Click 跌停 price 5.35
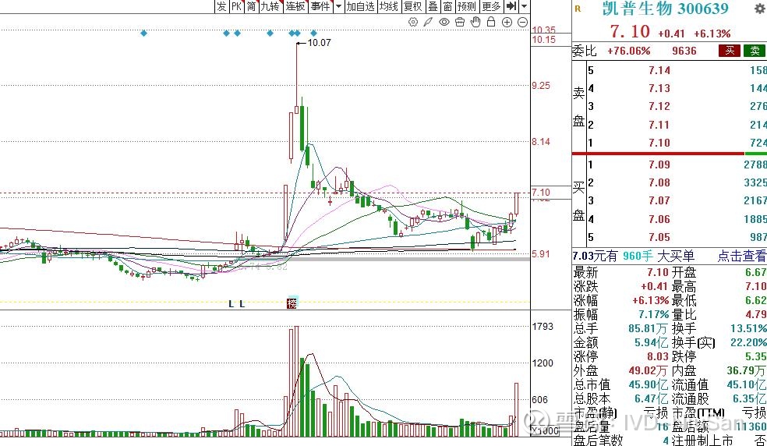Image resolution: width=767 pixels, height=446 pixels. (756, 356)
